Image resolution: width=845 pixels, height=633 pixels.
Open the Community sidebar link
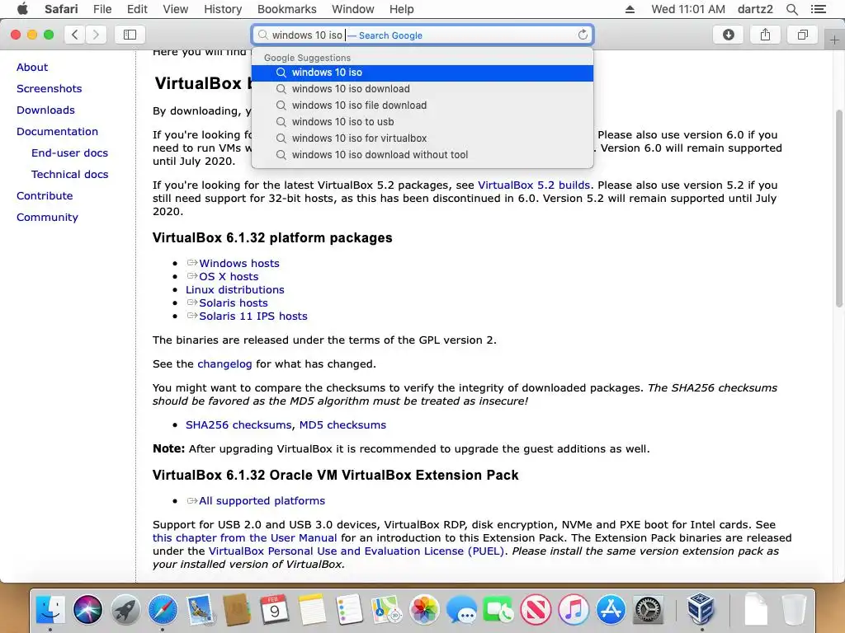click(47, 218)
